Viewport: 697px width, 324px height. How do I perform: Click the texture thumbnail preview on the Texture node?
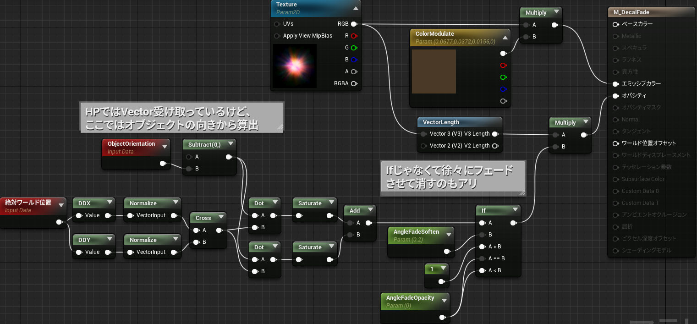[x=294, y=66]
